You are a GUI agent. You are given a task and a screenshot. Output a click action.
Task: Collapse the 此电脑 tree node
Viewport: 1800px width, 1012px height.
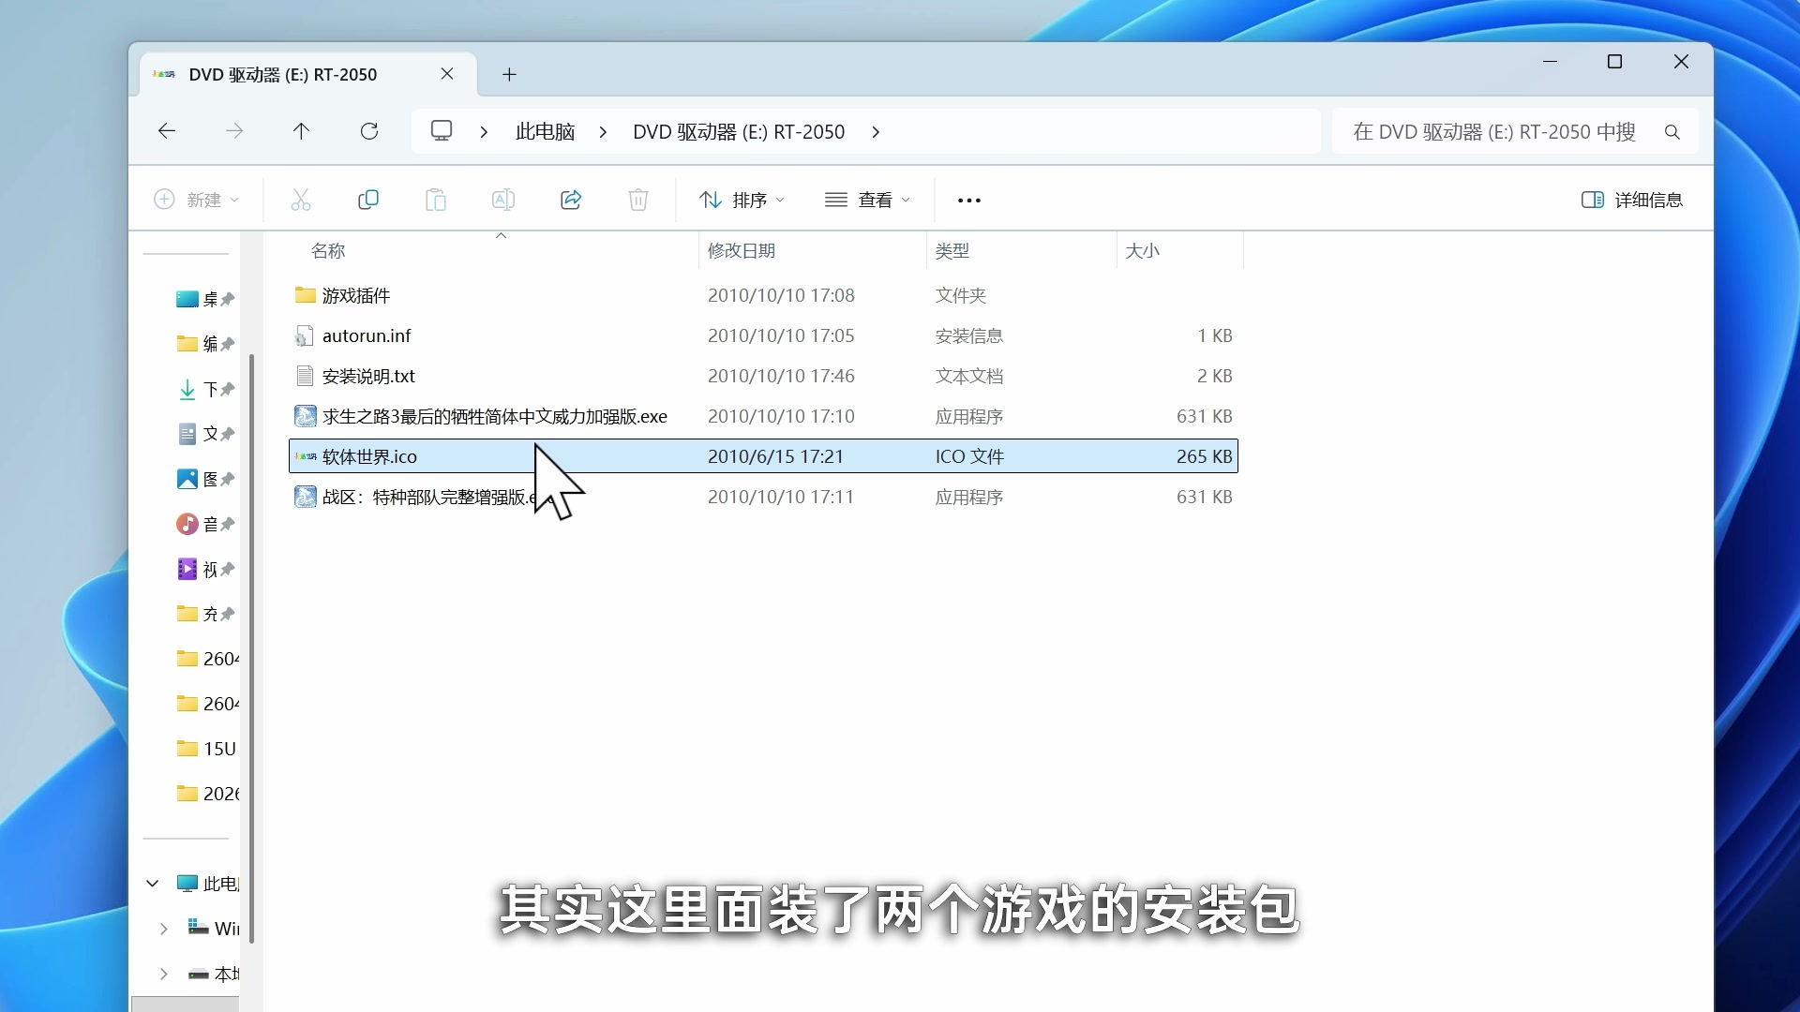(153, 884)
